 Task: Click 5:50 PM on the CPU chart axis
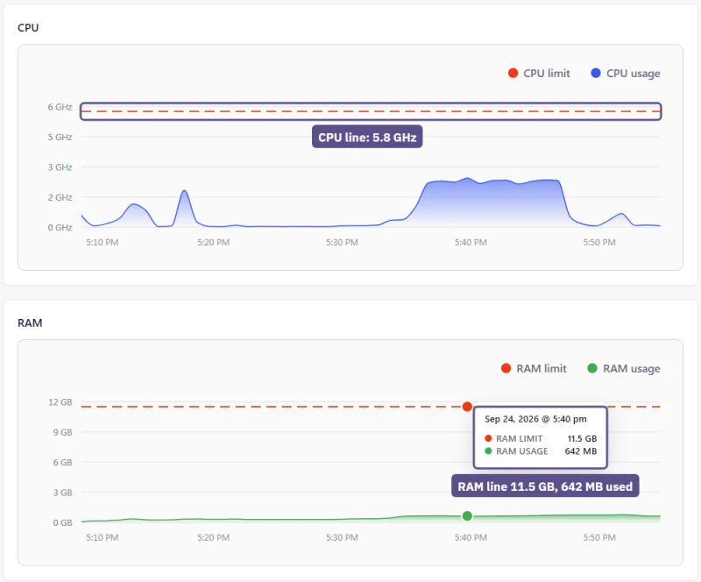[599, 243]
